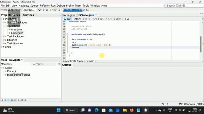Click the Uncomment editor toolbar icon
This screenshot has width=204, height=114.
128,19
